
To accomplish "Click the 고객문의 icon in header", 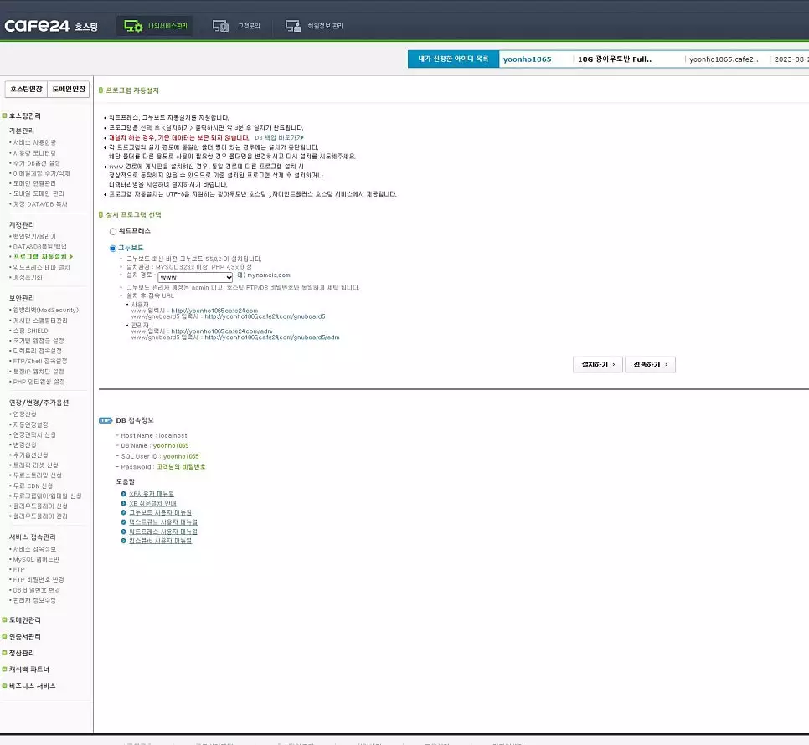I will coord(220,26).
